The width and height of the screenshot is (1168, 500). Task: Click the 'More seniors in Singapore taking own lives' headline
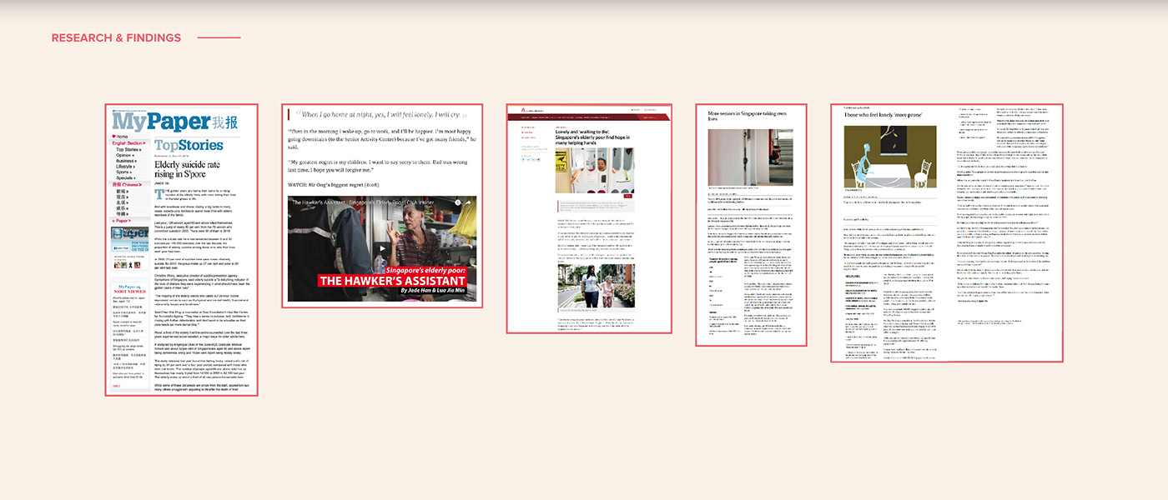pyautogui.click(x=747, y=116)
